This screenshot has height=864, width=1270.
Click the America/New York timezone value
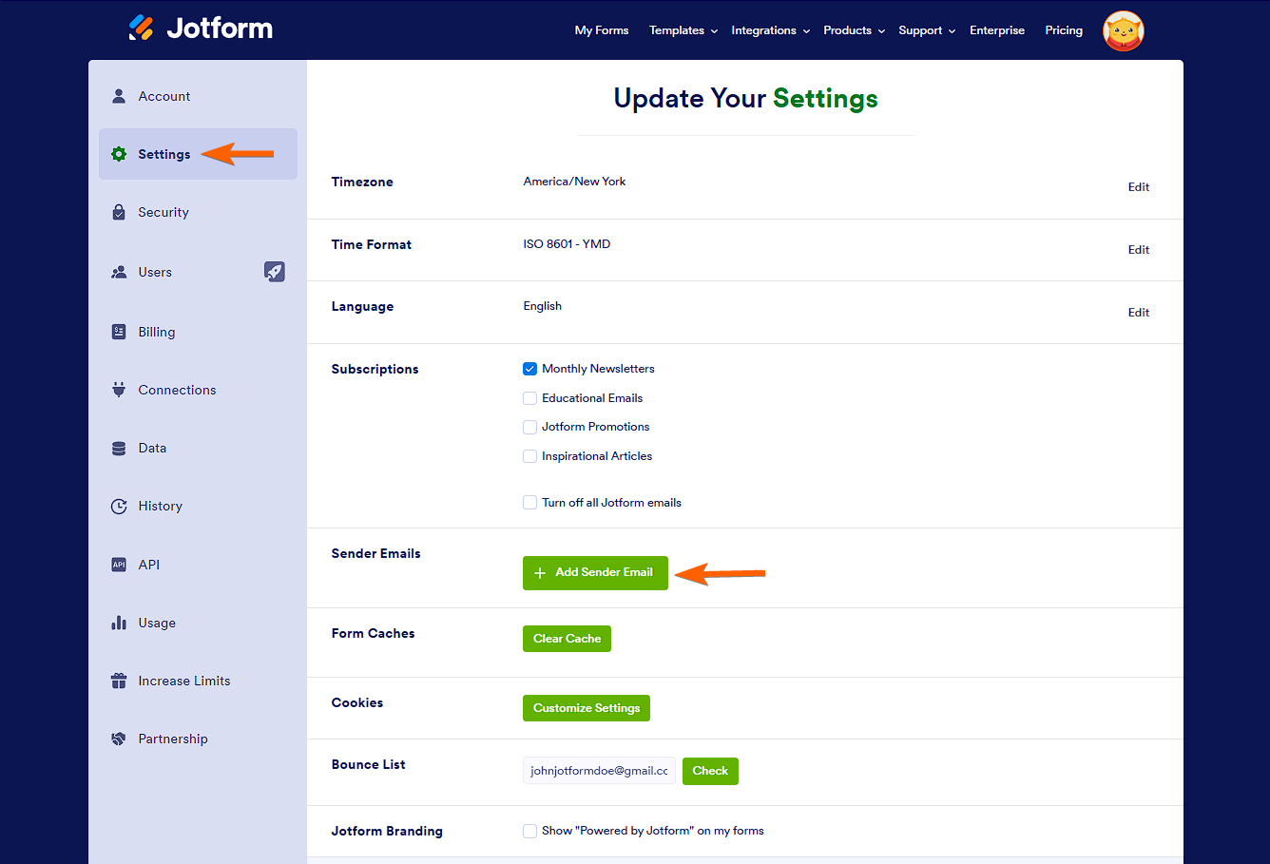click(574, 182)
